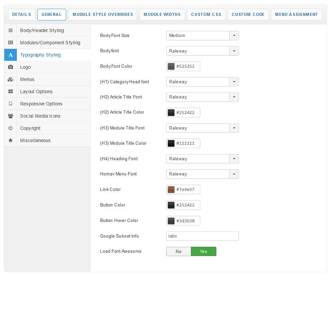Image resolution: width=332 pixels, height=332 pixels.
Task: Click the Body/Header Styling hamburger icon
Action: [11, 30]
